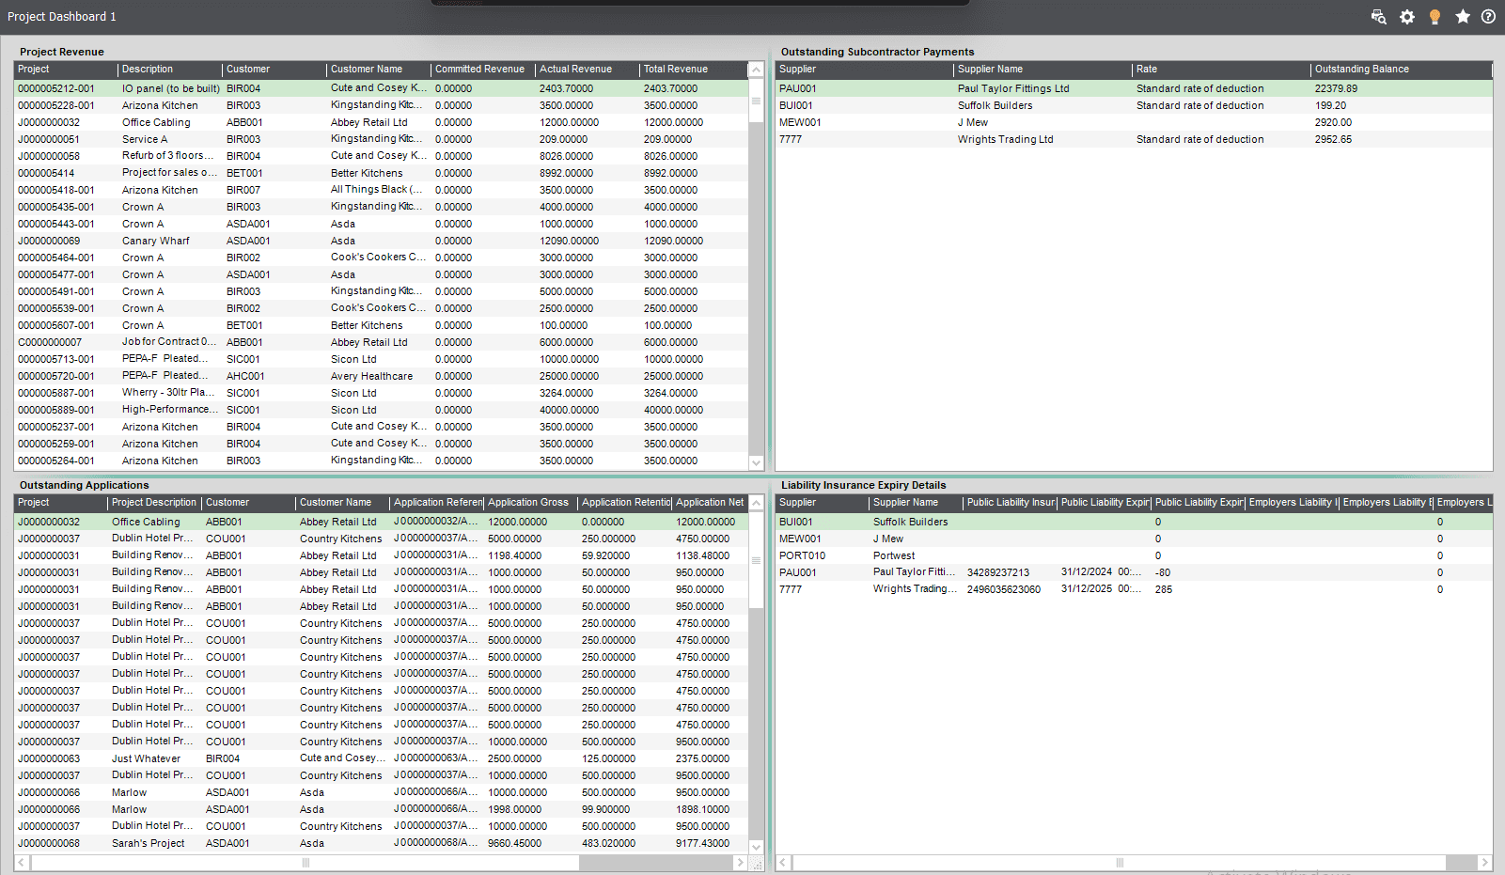Viewport: 1505px width, 875px height.
Task: Click the Project Revenue vertical scrollbar thumb
Action: click(756, 100)
